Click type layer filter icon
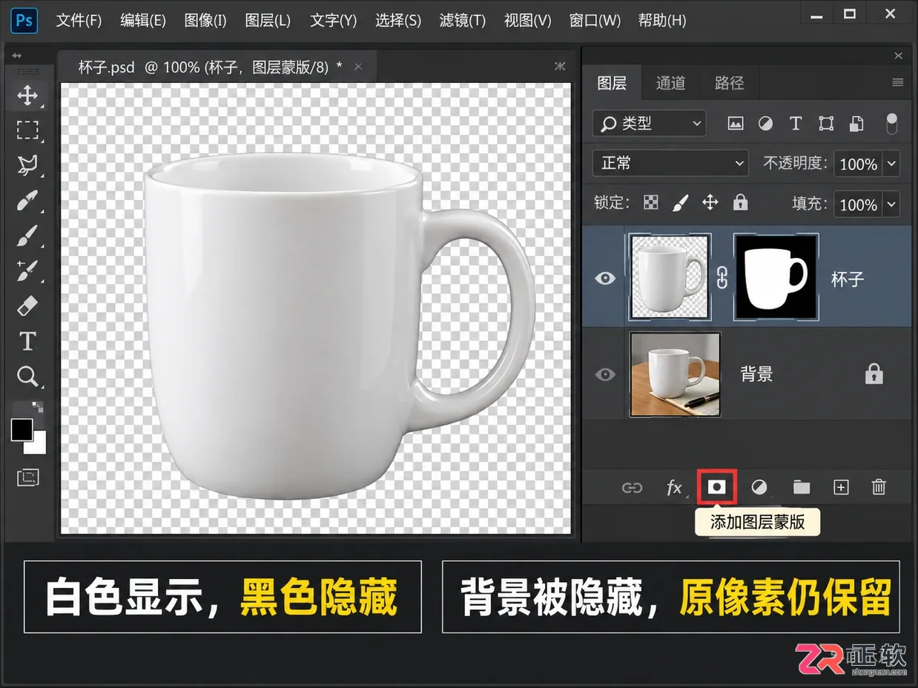 click(796, 124)
